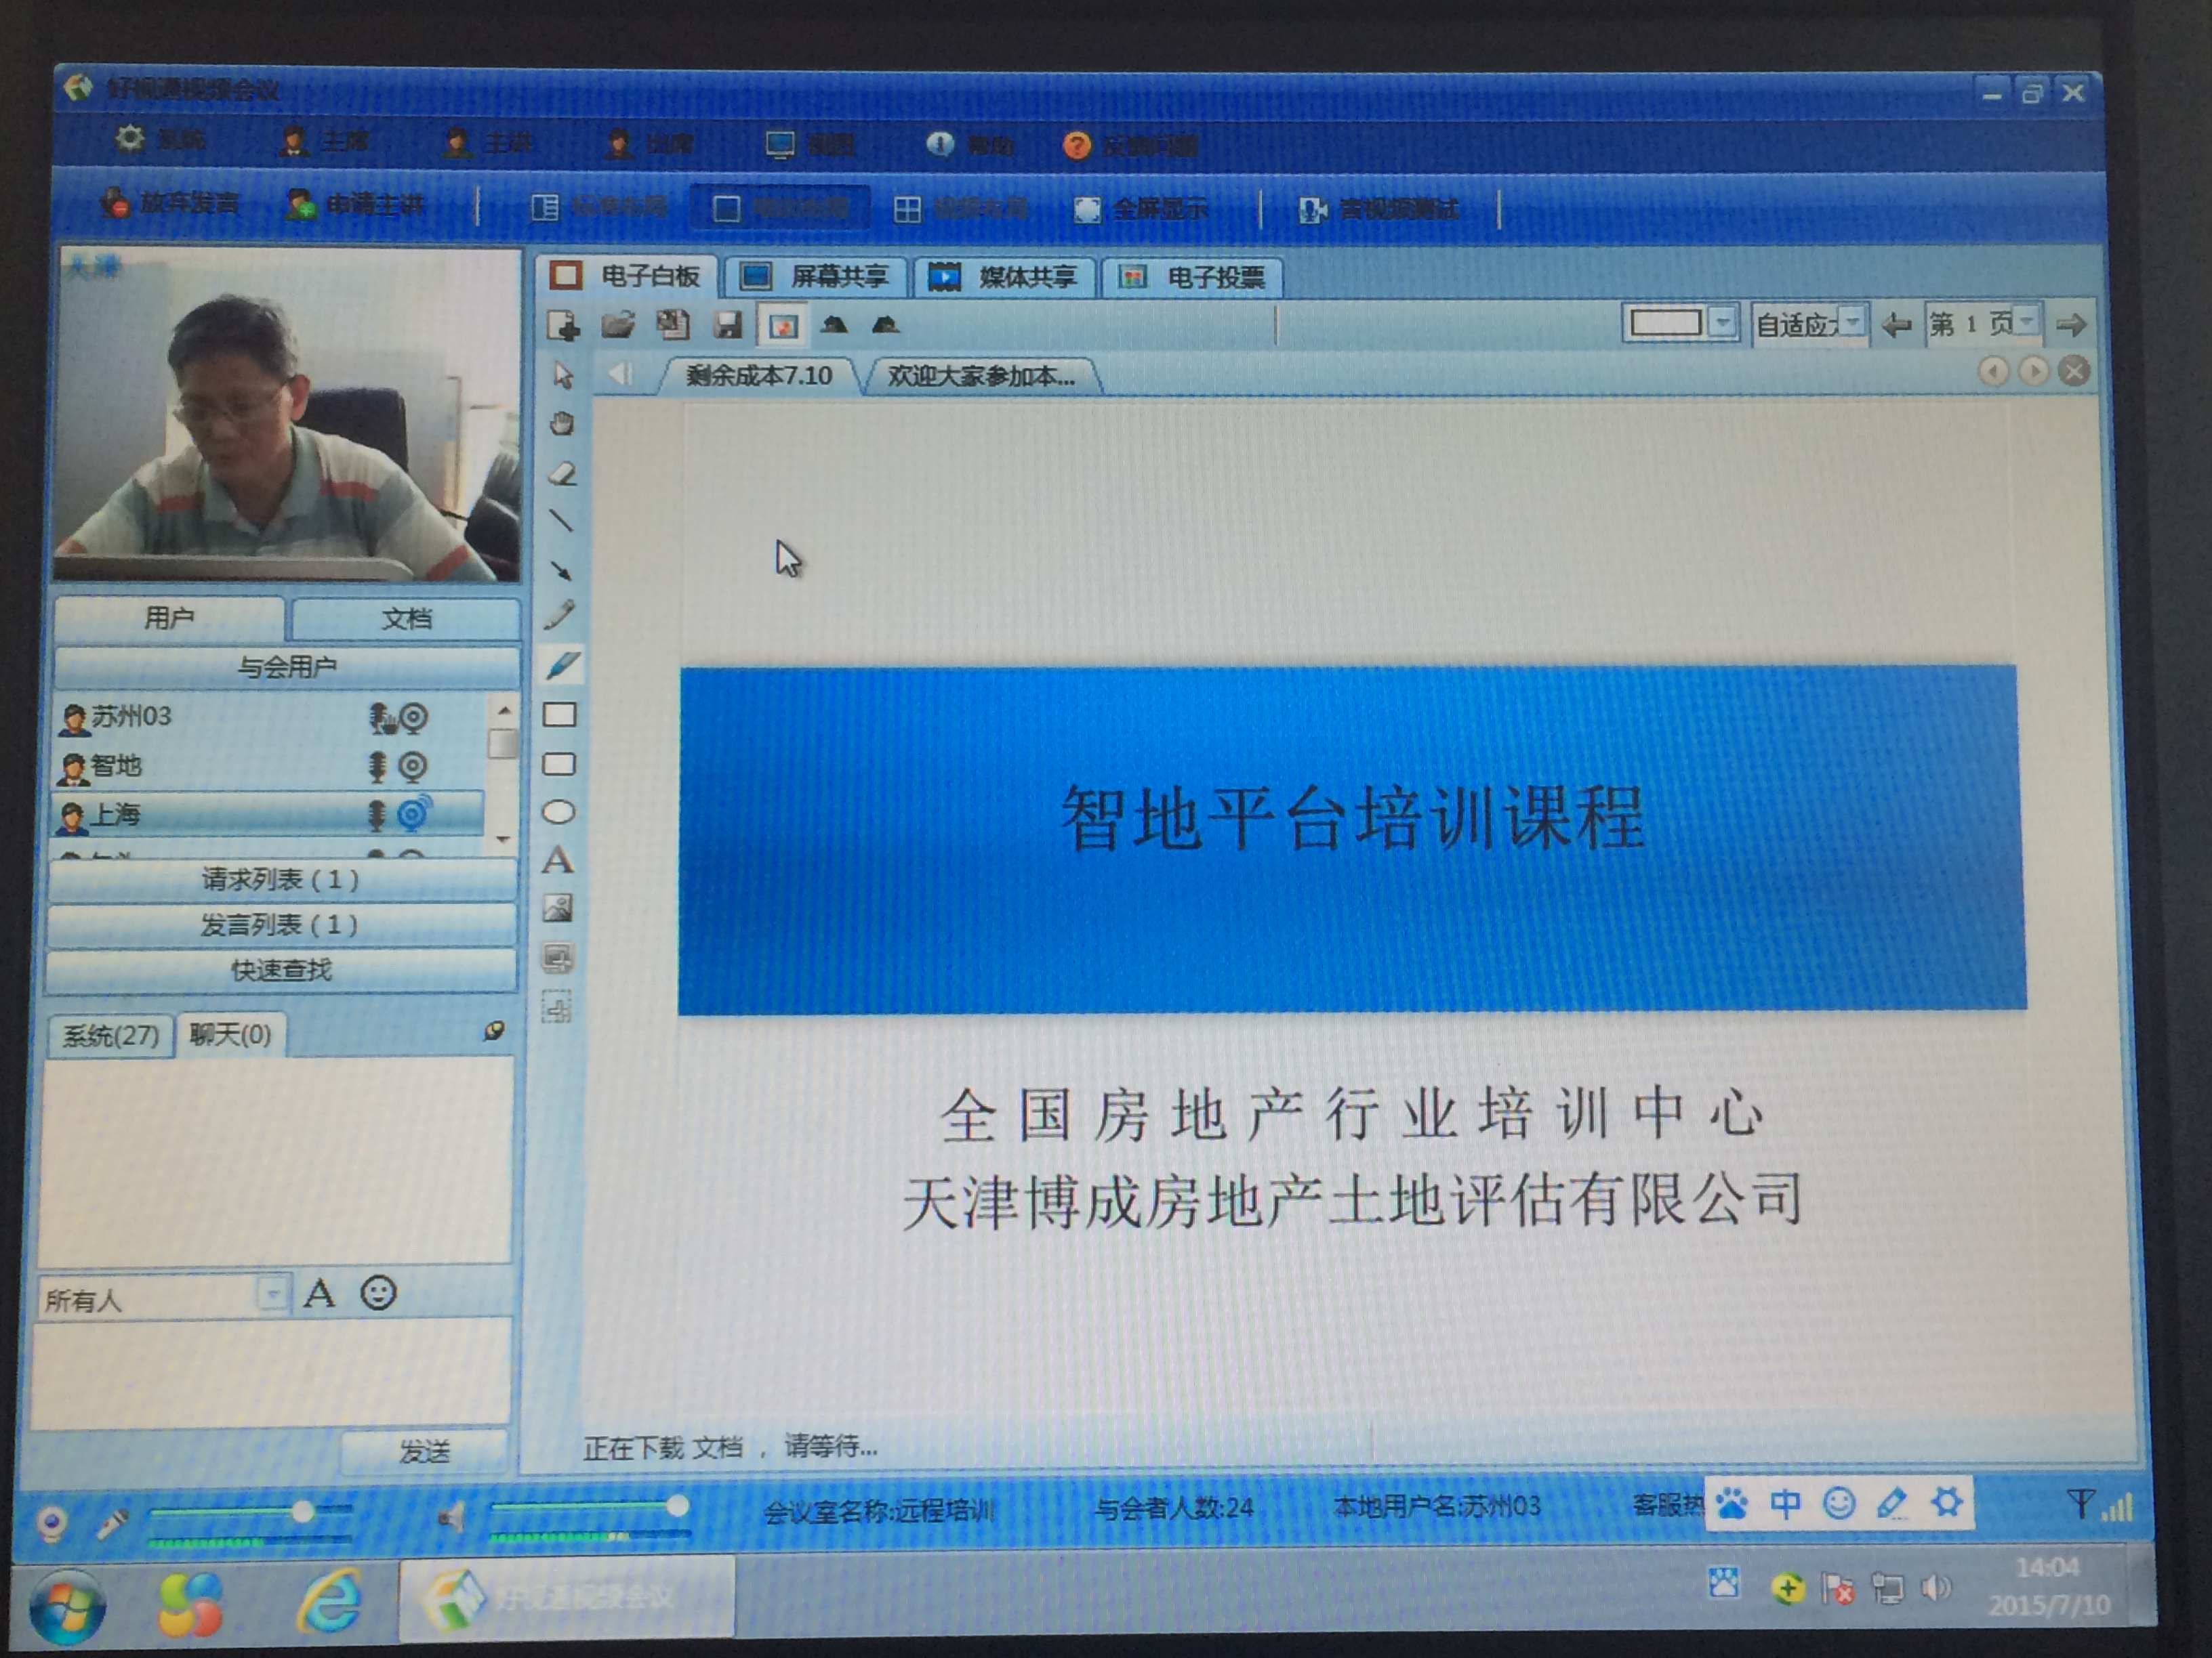Expand the 与会用户 section header
The height and width of the screenshot is (1658, 2212).
(x=287, y=666)
